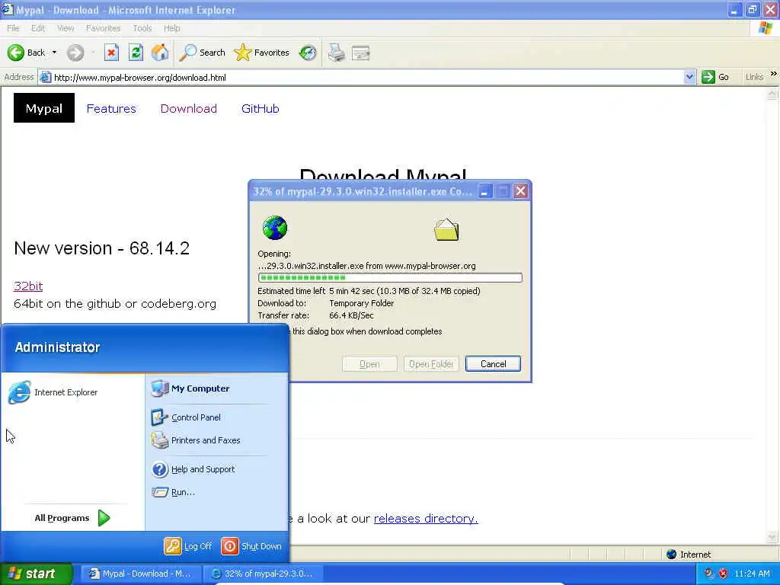Click the leftmost system tray icon
This screenshot has width=780, height=585.
[709, 574]
